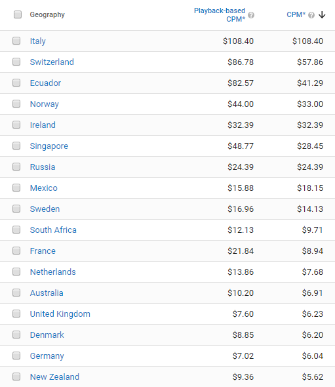Screen dimensions: 335x387
Task: Click the Playback-based CPM help icon
Action: [251, 15]
